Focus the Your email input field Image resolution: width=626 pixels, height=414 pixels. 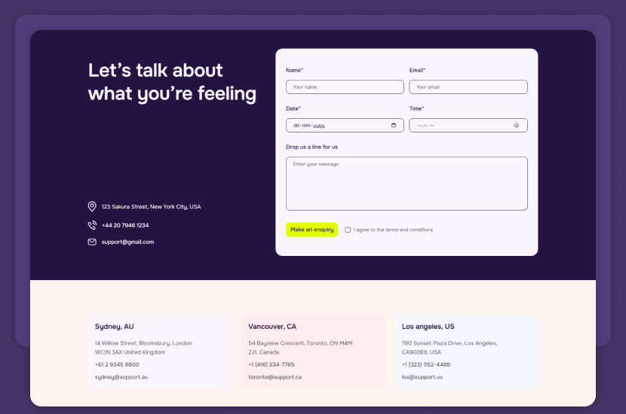[x=468, y=87]
